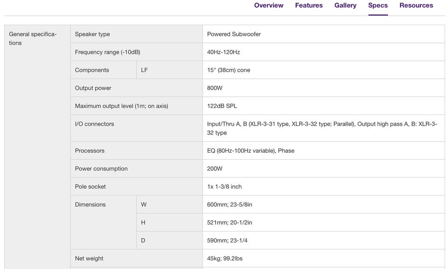The height and width of the screenshot is (269, 448).
Task: Select the Dimensions H value 521mm
Action: (230, 222)
